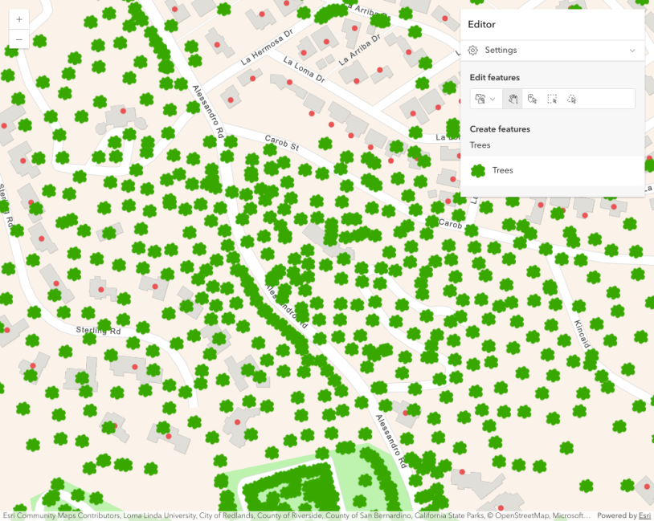Expand the Settings chevron in Editor
Viewport: 654px width, 521px height.
coord(632,51)
